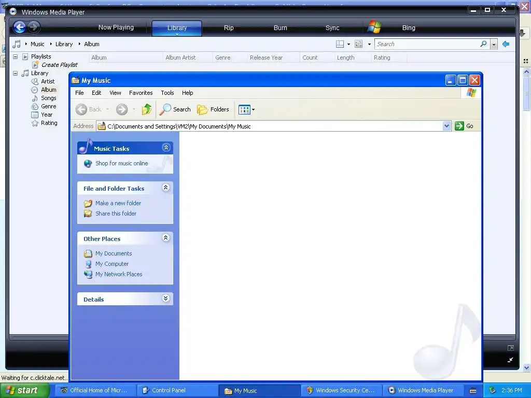Open the Layout options dropdown arrow
This screenshot has width=531, height=398.
point(348,45)
